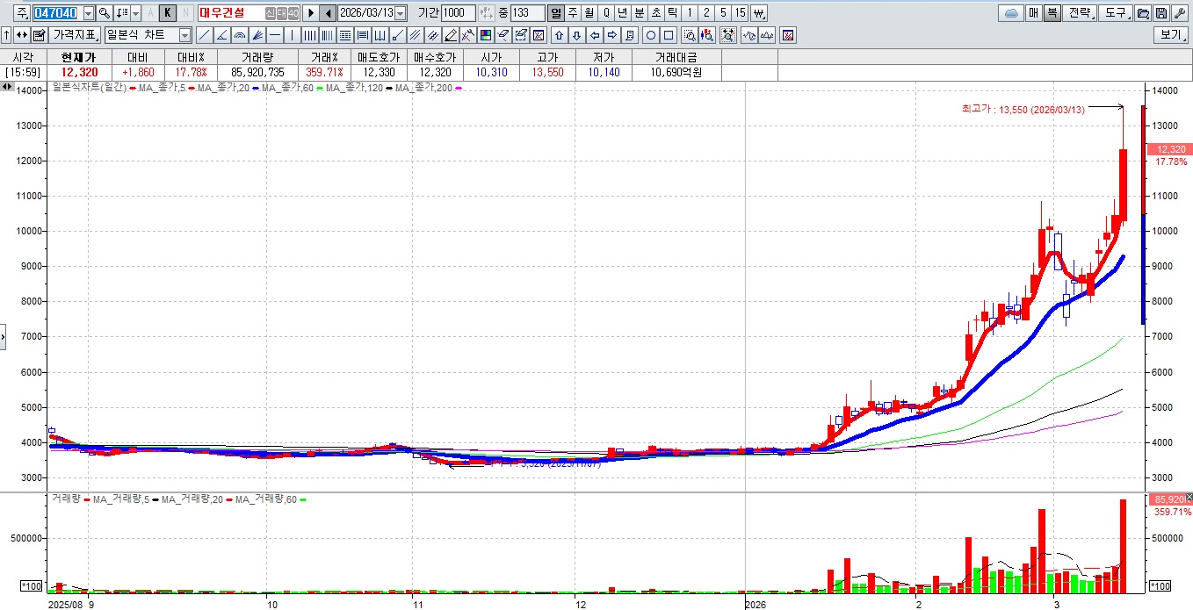Open the 일본식 차트 chart type dropdown
This screenshot has width=1193, height=610.
[x=185, y=35]
